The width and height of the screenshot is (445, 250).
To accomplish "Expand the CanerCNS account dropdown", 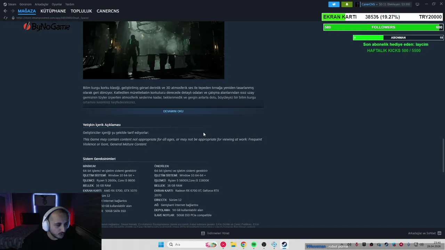I will pos(377,4).
